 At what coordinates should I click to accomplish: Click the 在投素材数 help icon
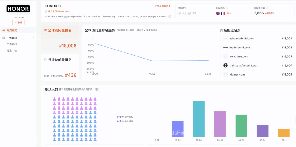[x=267, y=8]
